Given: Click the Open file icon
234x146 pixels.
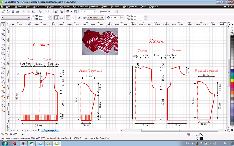Looking at the screenshot, I should (8, 11).
